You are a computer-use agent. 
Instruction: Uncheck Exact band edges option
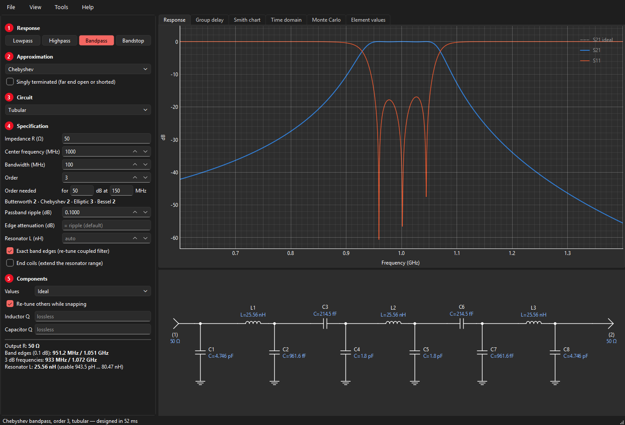[10, 251]
